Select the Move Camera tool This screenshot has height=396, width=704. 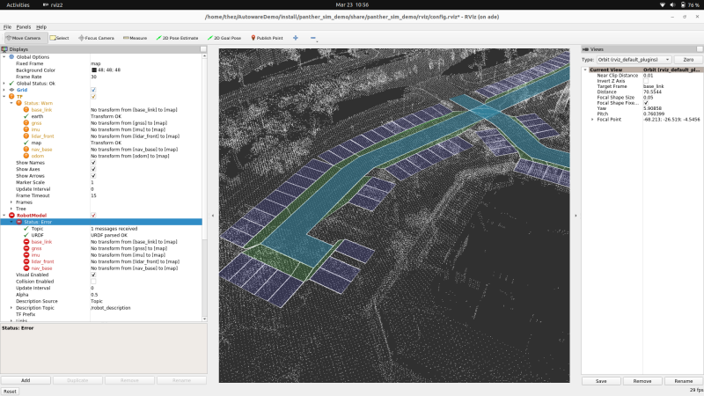click(26, 38)
